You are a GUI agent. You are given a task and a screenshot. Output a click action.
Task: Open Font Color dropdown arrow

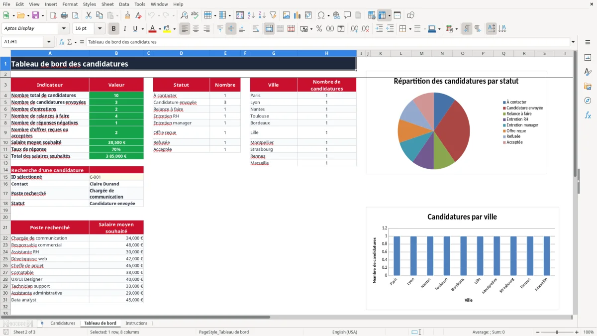coord(160,29)
